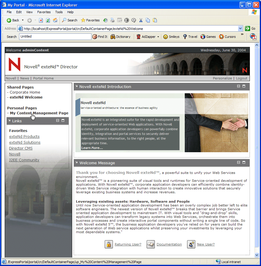Viewport: 261px width, 266px height.
Task: Expand the address bar dropdown
Action: (240, 29)
